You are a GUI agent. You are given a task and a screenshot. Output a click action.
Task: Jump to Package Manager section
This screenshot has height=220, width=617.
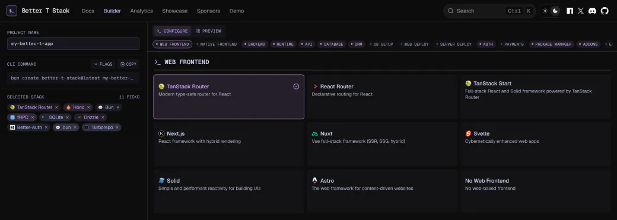pyautogui.click(x=551, y=44)
